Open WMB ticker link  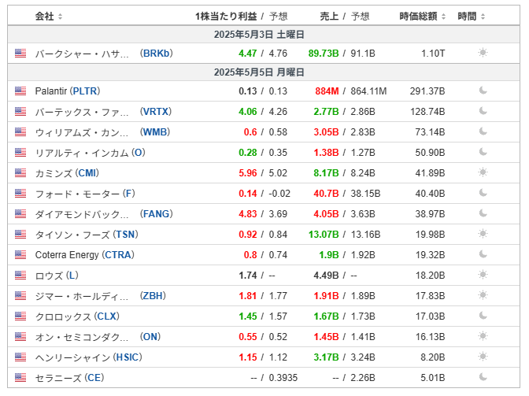(155, 132)
